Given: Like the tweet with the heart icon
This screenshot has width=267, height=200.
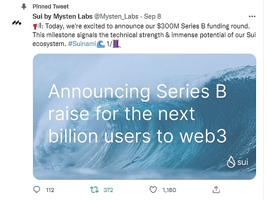Looking at the screenshot, I should tap(154, 190).
